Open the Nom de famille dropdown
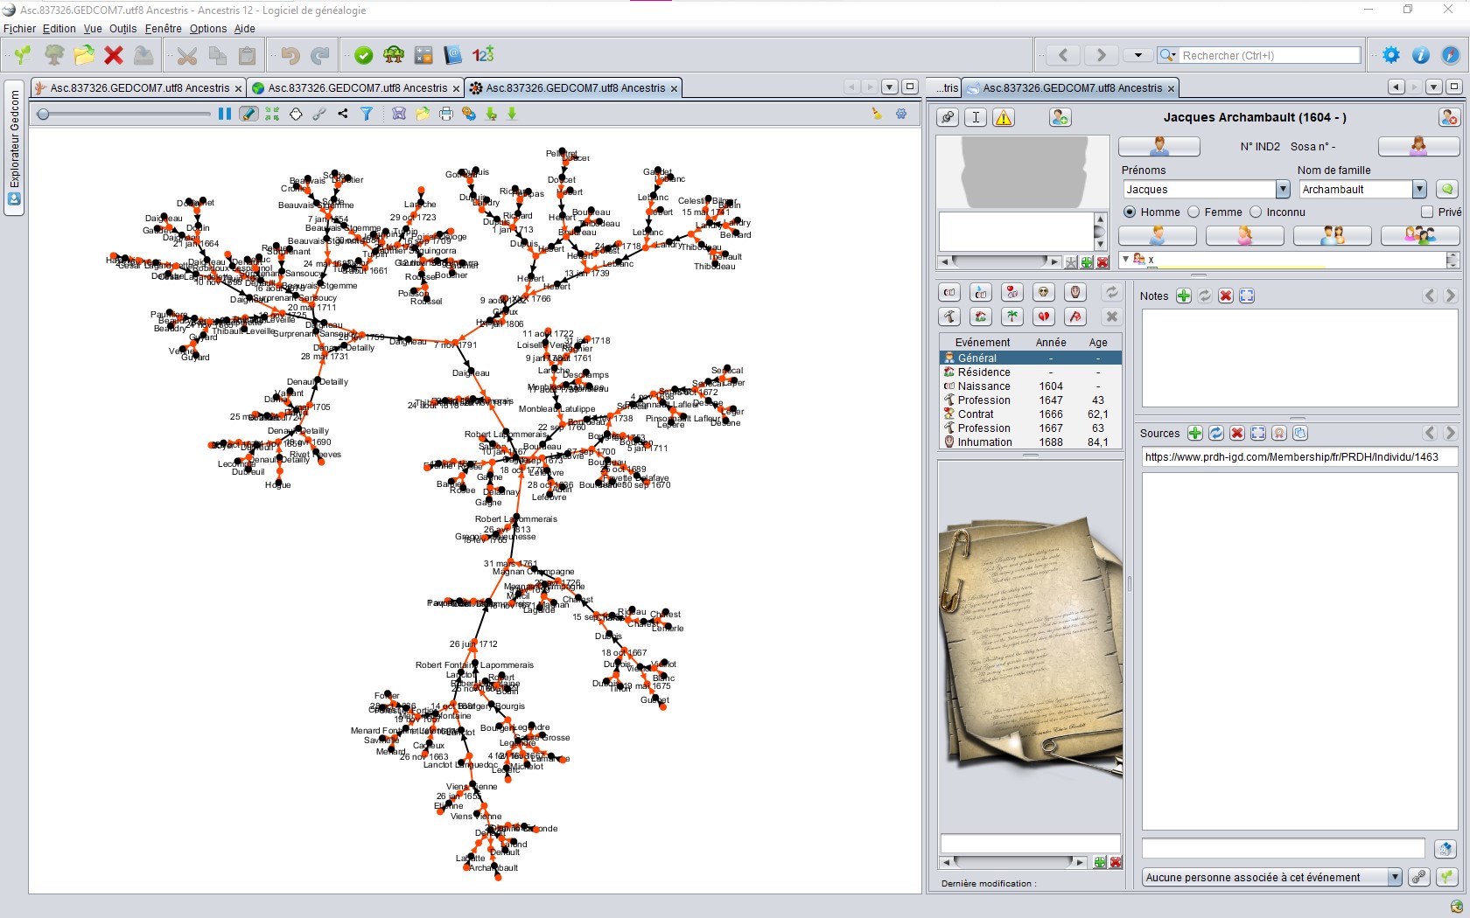The image size is (1470, 918). (1419, 190)
